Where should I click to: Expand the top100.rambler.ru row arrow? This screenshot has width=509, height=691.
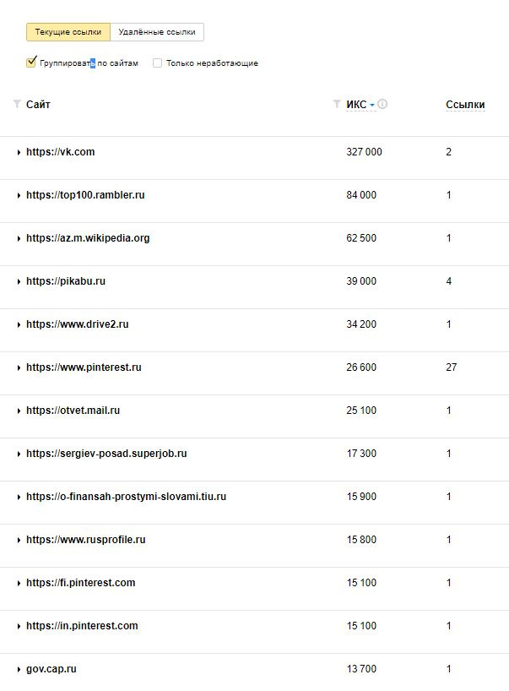pos(19,195)
